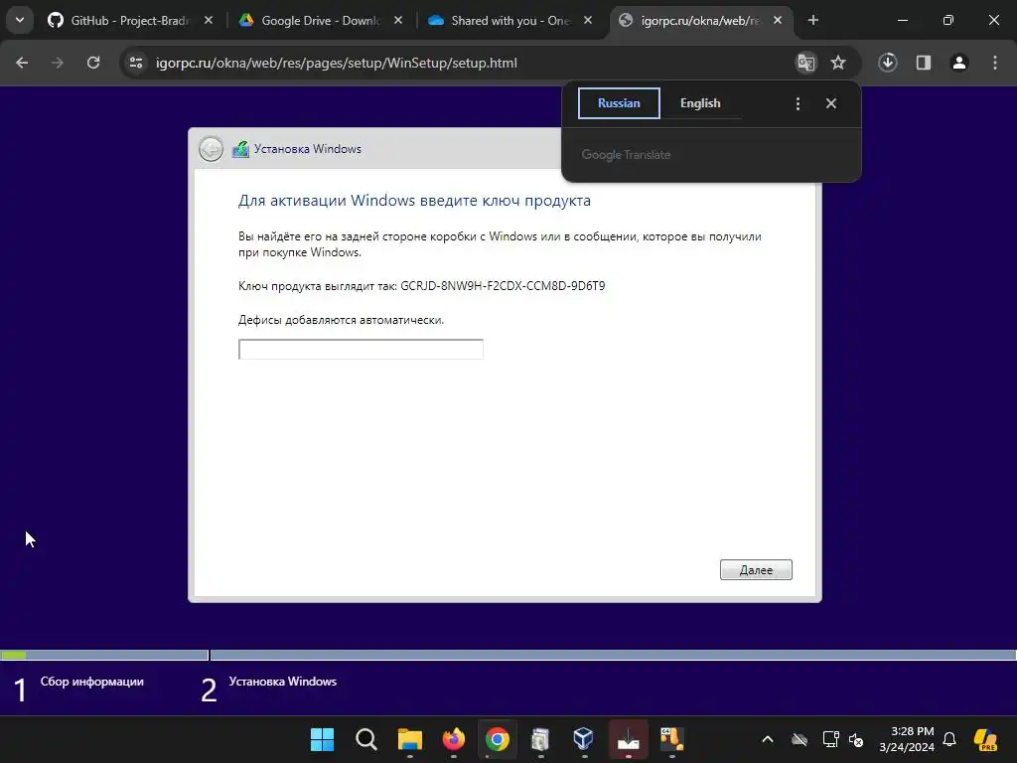Click the Windows Setup title icon
This screenshot has width=1017, height=763.
click(240, 149)
